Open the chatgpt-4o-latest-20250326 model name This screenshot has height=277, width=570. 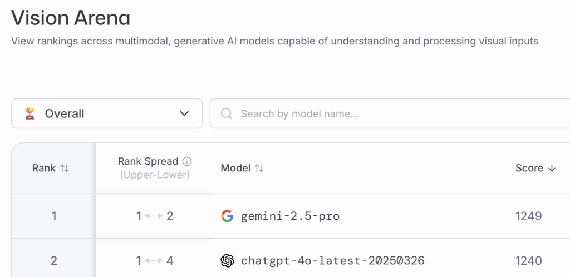332,260
